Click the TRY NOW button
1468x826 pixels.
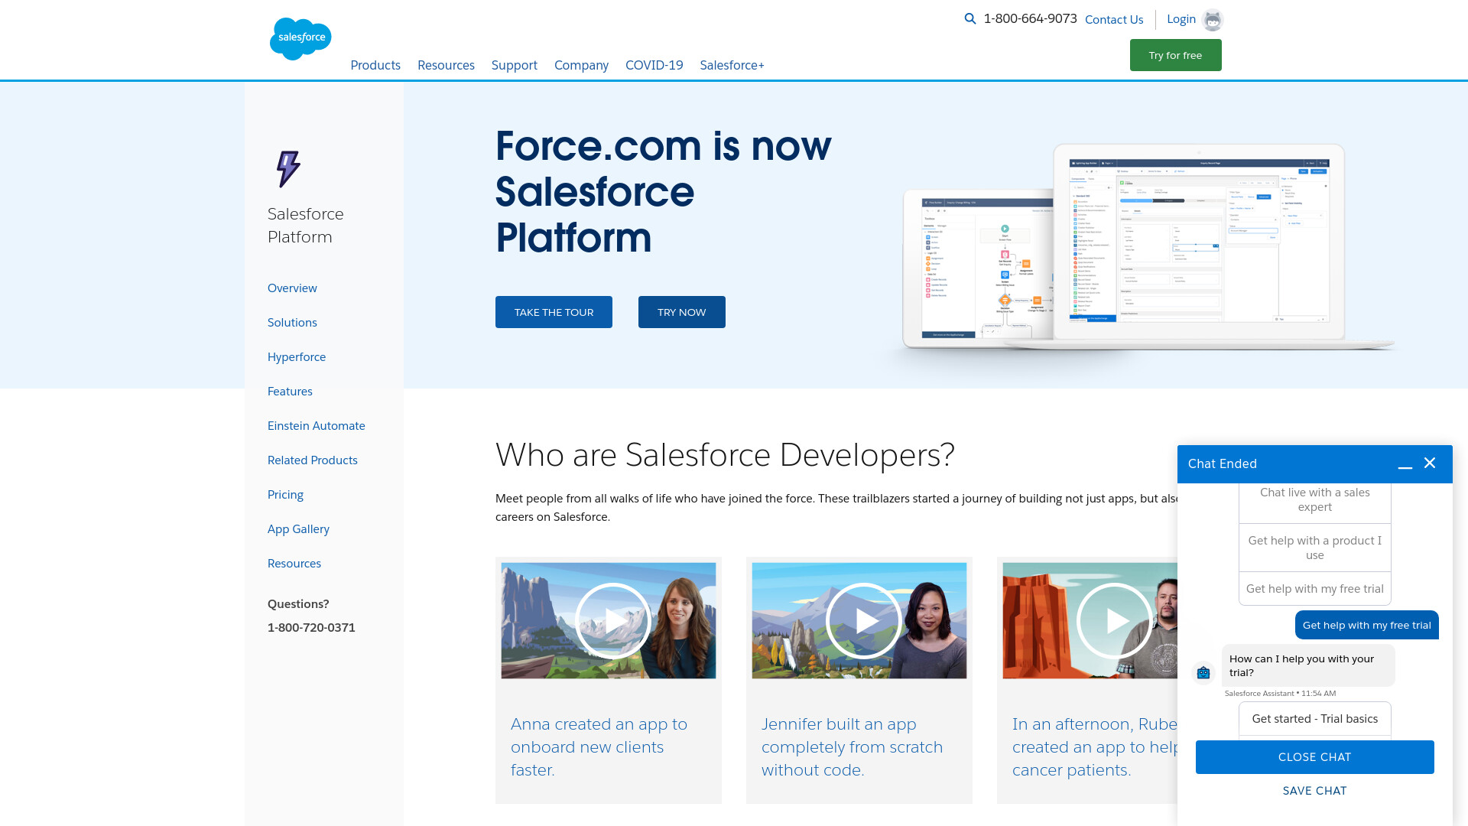(681, 312)
